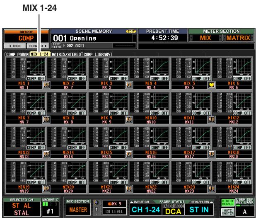
Task: Select the MIX 1-24 tab
Action: pos(40,54)
